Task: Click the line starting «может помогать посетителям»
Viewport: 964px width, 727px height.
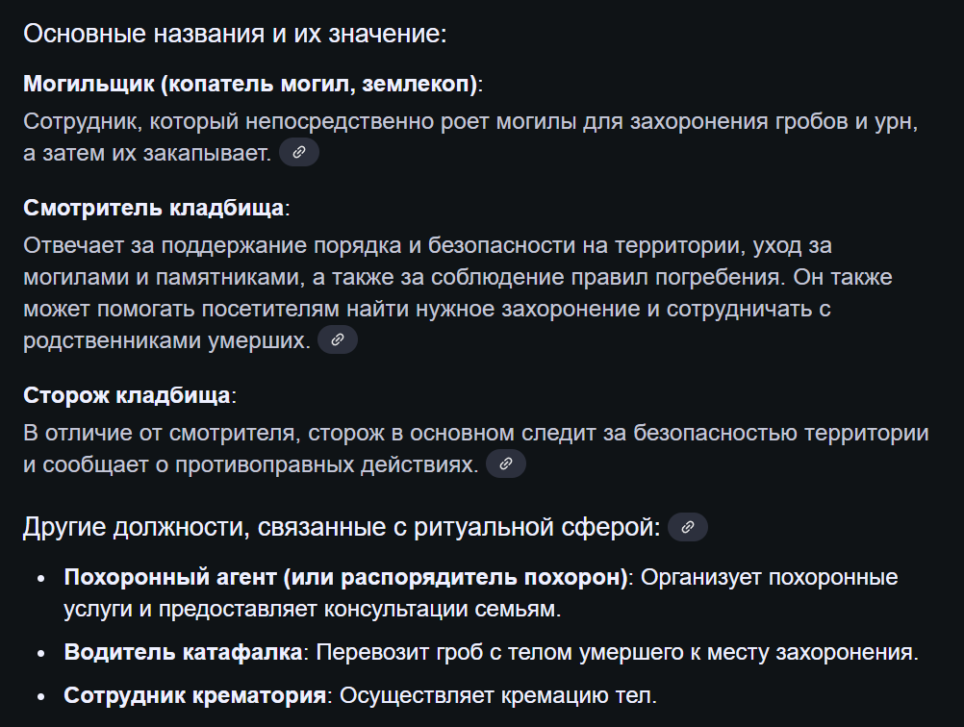Action: click(x=427, y=309)
